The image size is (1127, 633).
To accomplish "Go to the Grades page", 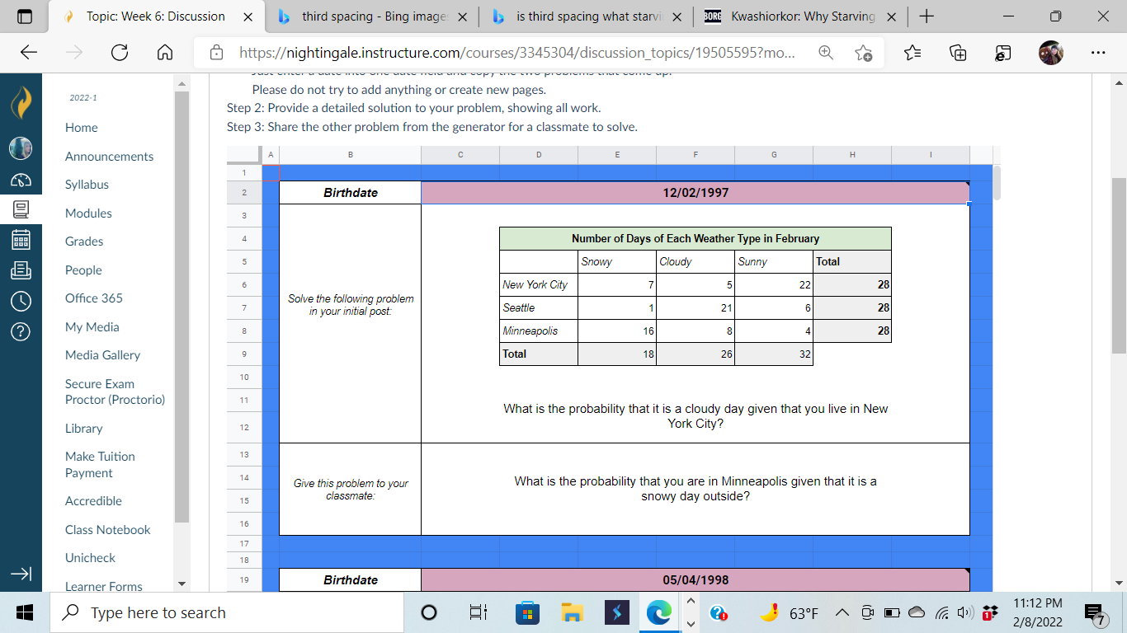I will [x=83, y=241].
